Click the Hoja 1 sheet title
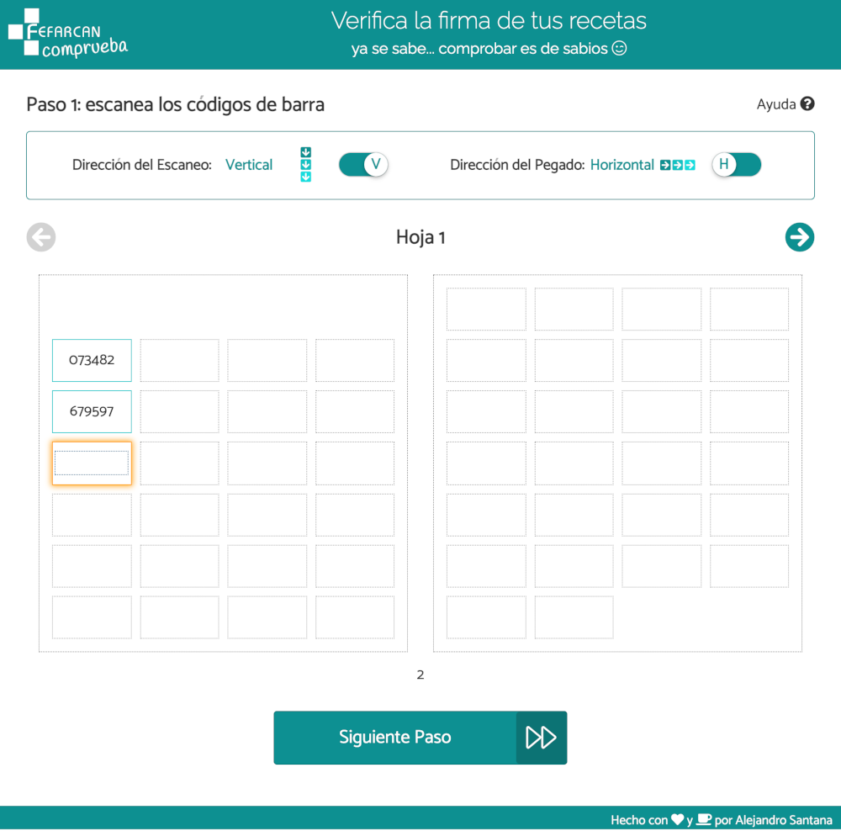 click(420, 238)
